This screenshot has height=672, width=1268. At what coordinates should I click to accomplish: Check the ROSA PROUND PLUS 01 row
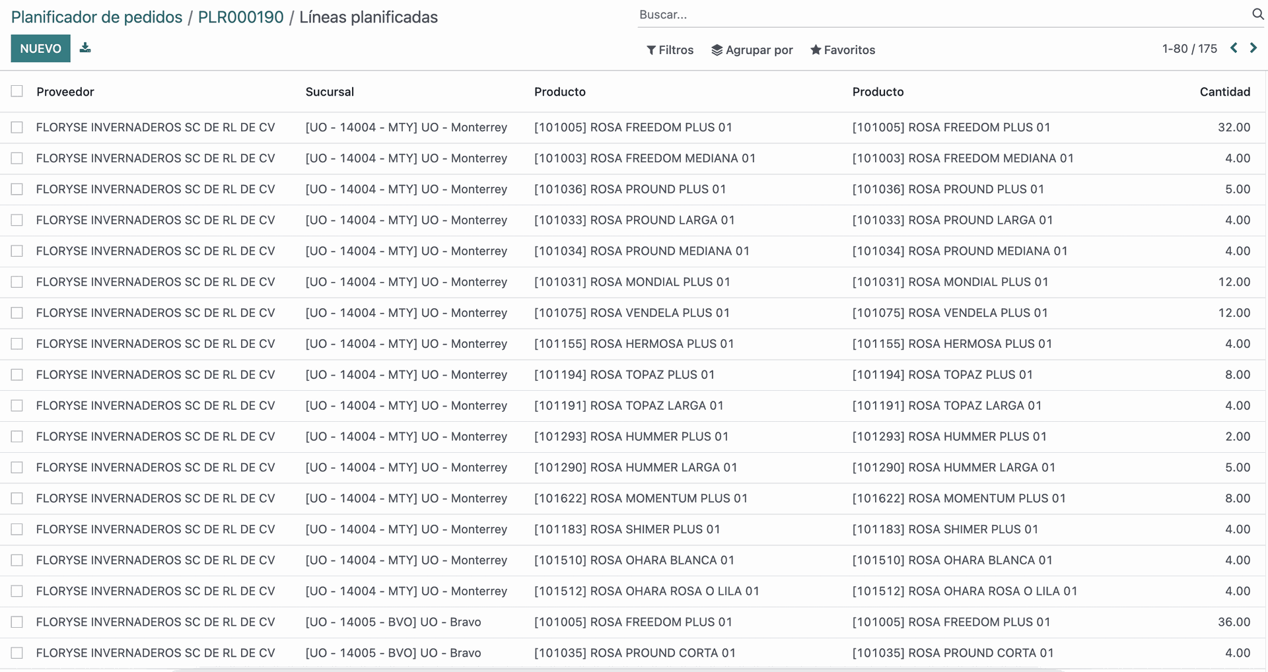(x=17, y=189)
